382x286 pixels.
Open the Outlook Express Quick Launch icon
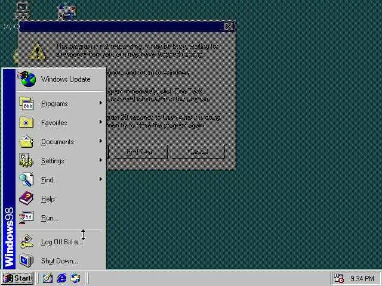[x=76, y=278]
